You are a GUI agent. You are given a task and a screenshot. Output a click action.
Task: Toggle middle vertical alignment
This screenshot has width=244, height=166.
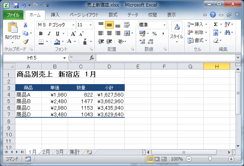pos(109,25)
